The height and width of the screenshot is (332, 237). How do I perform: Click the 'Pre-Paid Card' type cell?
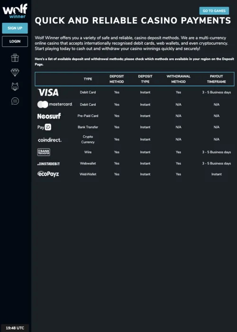[88, 116]
